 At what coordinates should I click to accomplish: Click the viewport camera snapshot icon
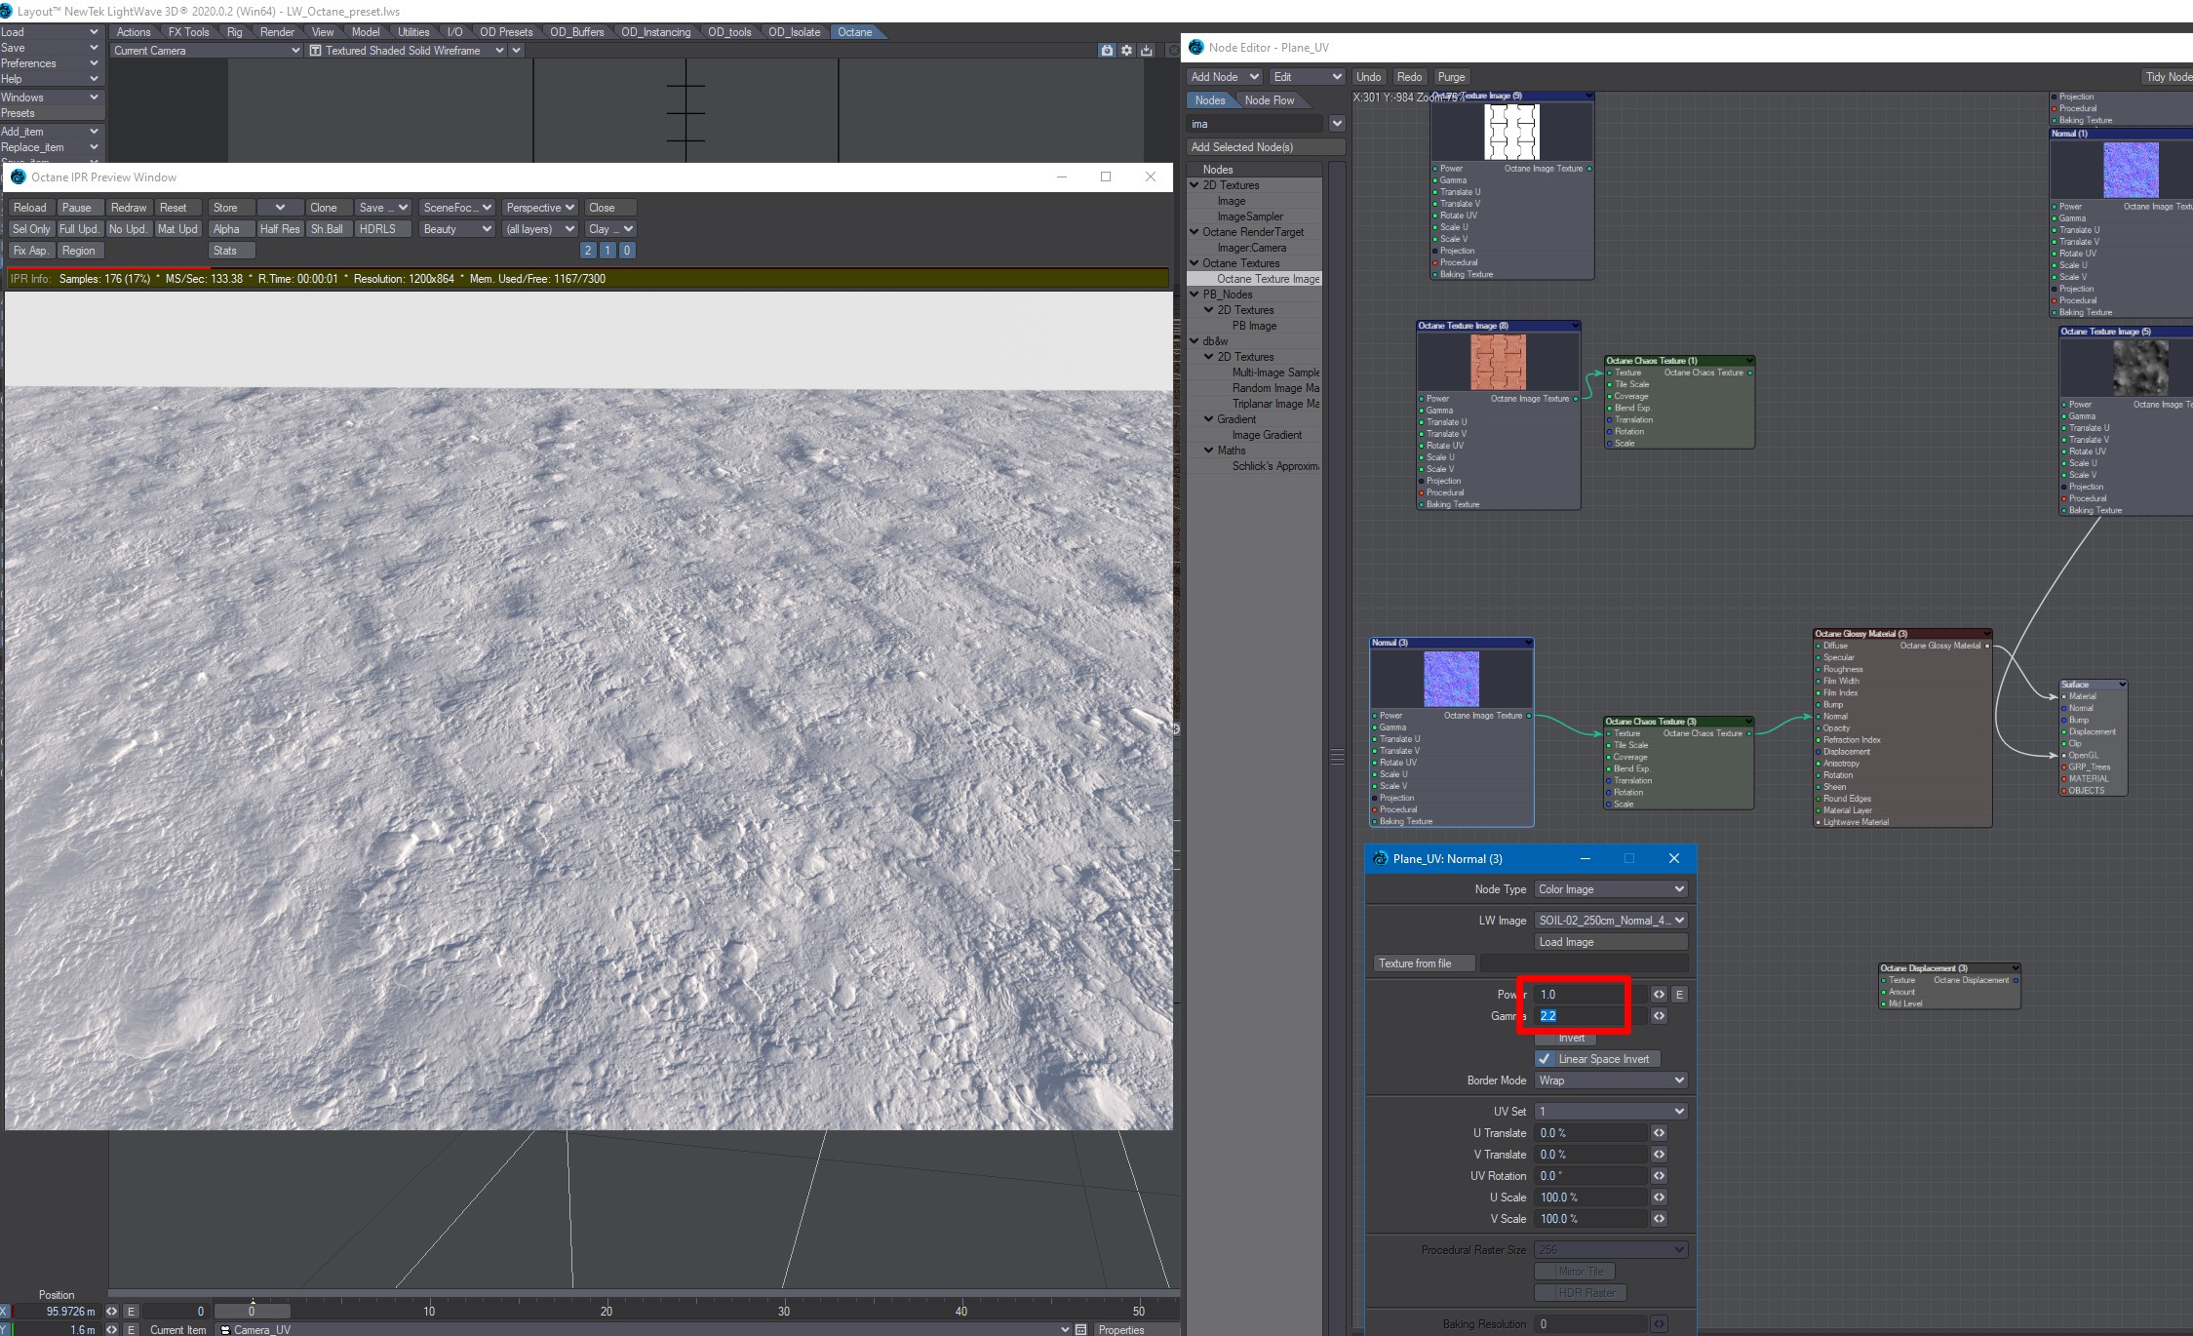tap(1107, 51)
